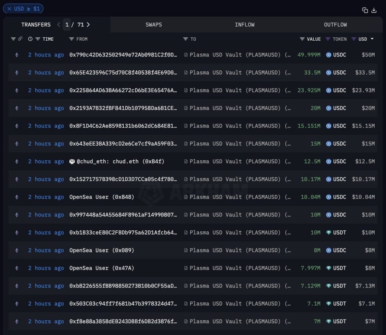The image size is (386, 335).
Task: Switch to the INFLOW tab
Action: pyautogui.click(x=244, y=25)
